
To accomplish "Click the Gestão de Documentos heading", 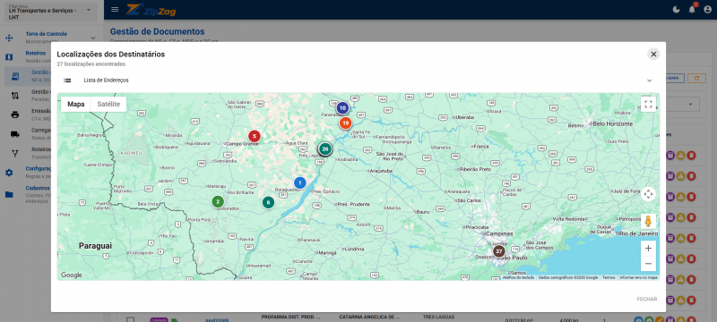I will pyautogui.click(x=158, y=31).
